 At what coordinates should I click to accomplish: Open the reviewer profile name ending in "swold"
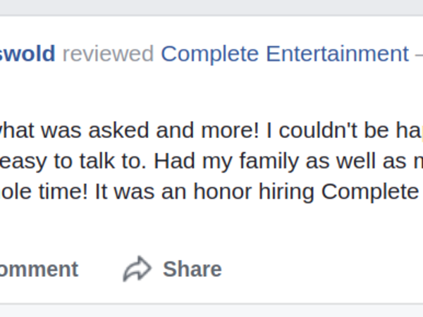tap(27, 54)
